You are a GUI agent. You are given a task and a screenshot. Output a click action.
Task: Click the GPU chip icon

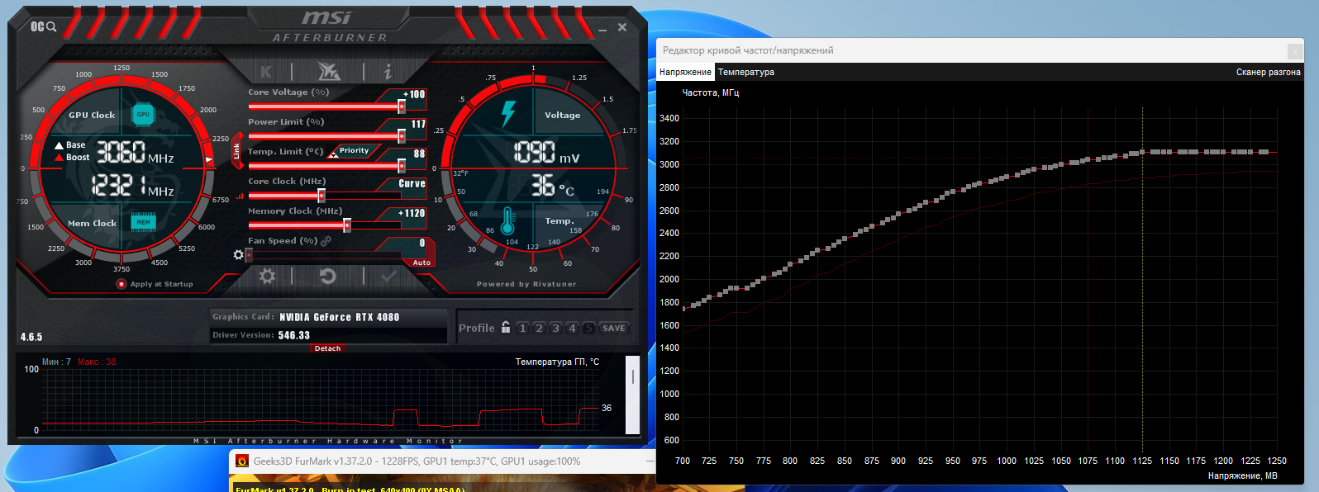click(x=143, y=115)
